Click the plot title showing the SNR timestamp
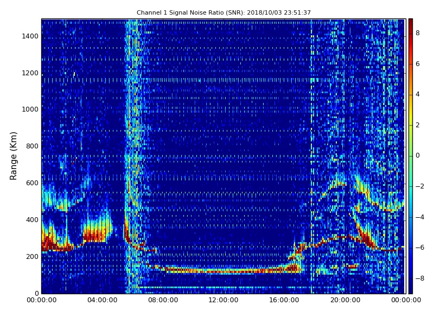The width and height of the screenshot is (434, 325). [x=224, y=12]
